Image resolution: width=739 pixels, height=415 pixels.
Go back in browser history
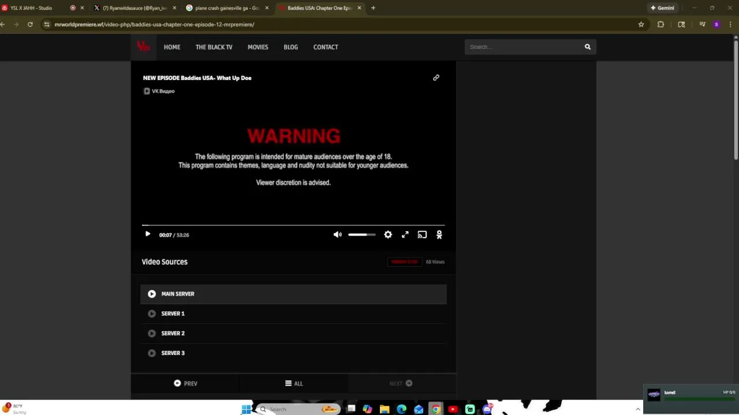[3, 24]
